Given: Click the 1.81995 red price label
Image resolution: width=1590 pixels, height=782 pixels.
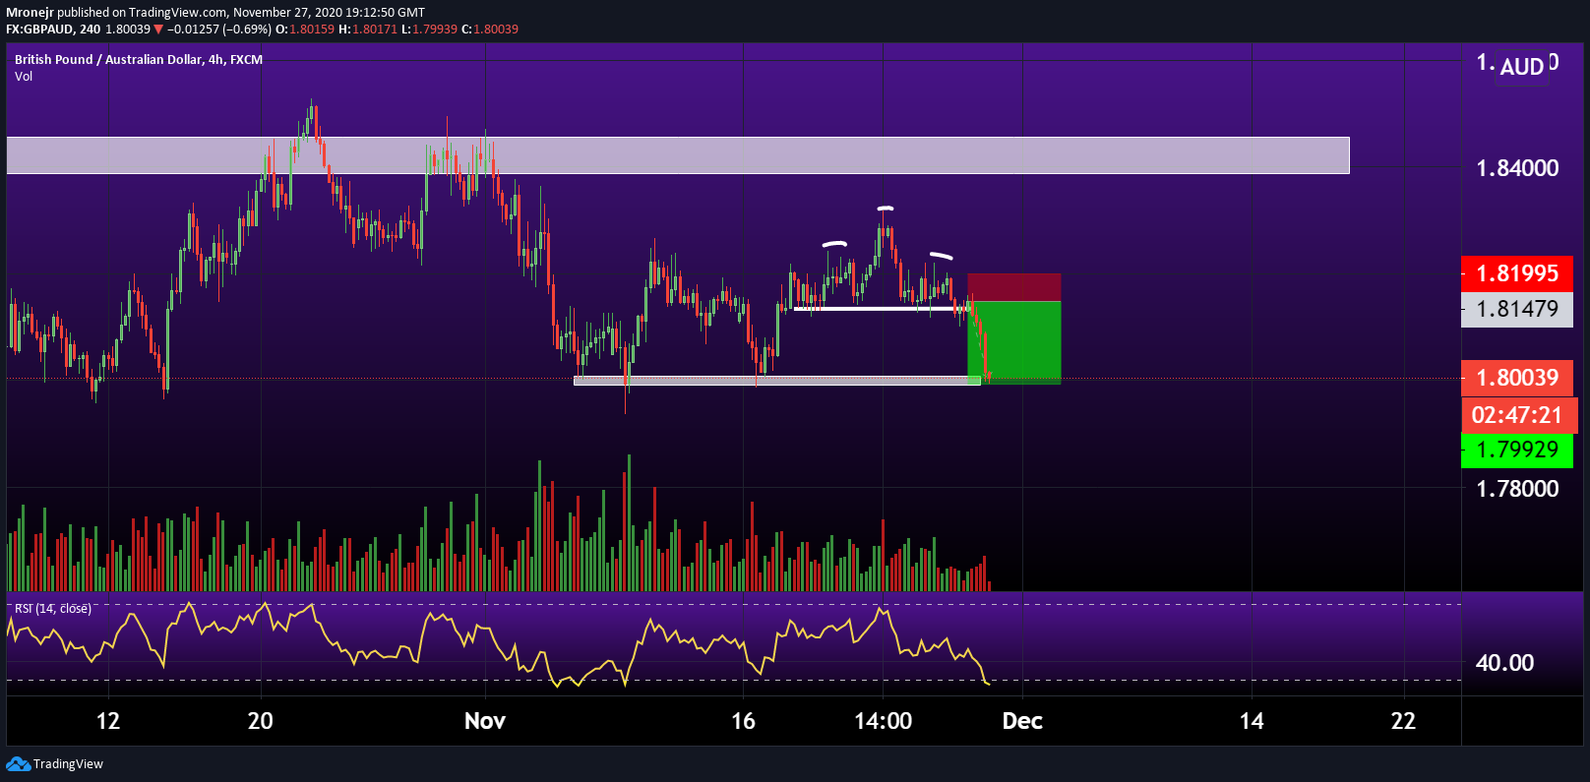Looking at the screenshot, I should [1517, 273].
